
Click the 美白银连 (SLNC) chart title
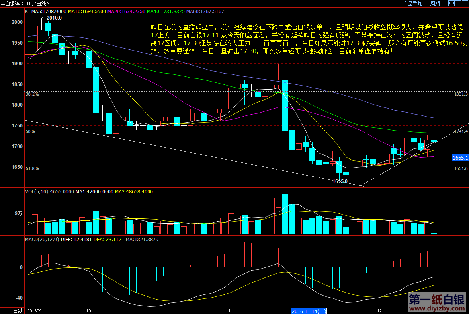pos(24,4)
